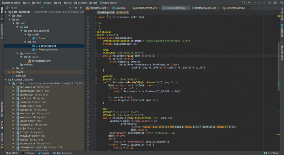284x155 pixels.
Task: Switch to the Book.java editor tab
Action: [120, 8]
